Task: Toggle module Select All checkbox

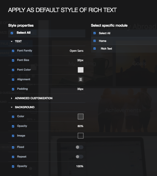Action: pos(95,33)
